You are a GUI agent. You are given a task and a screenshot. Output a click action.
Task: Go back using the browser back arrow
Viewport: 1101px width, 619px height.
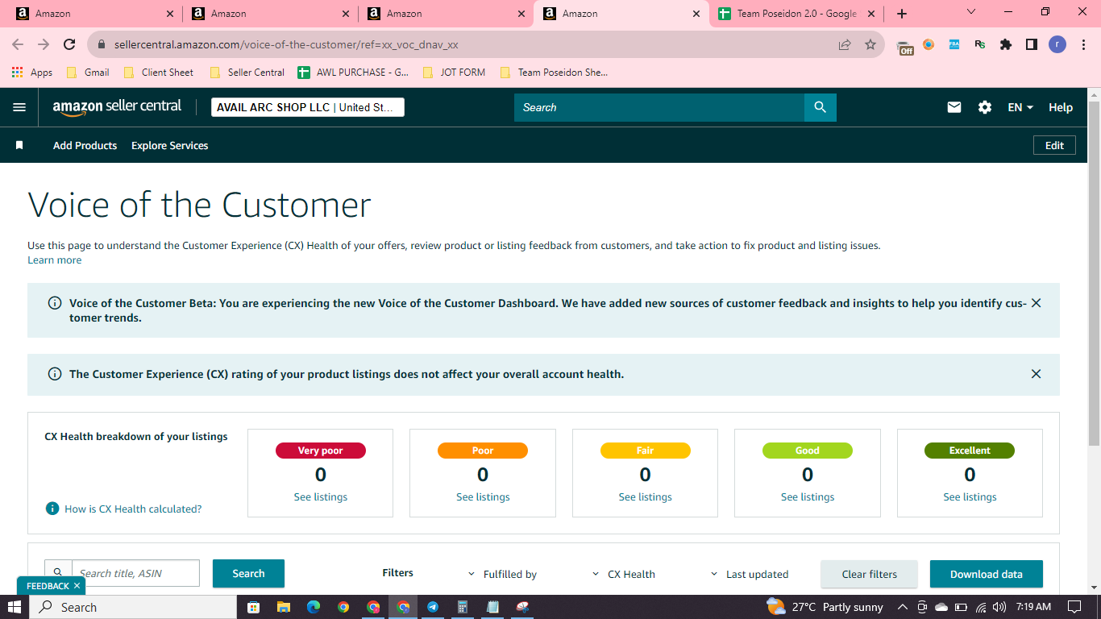[x=18, y=44]
